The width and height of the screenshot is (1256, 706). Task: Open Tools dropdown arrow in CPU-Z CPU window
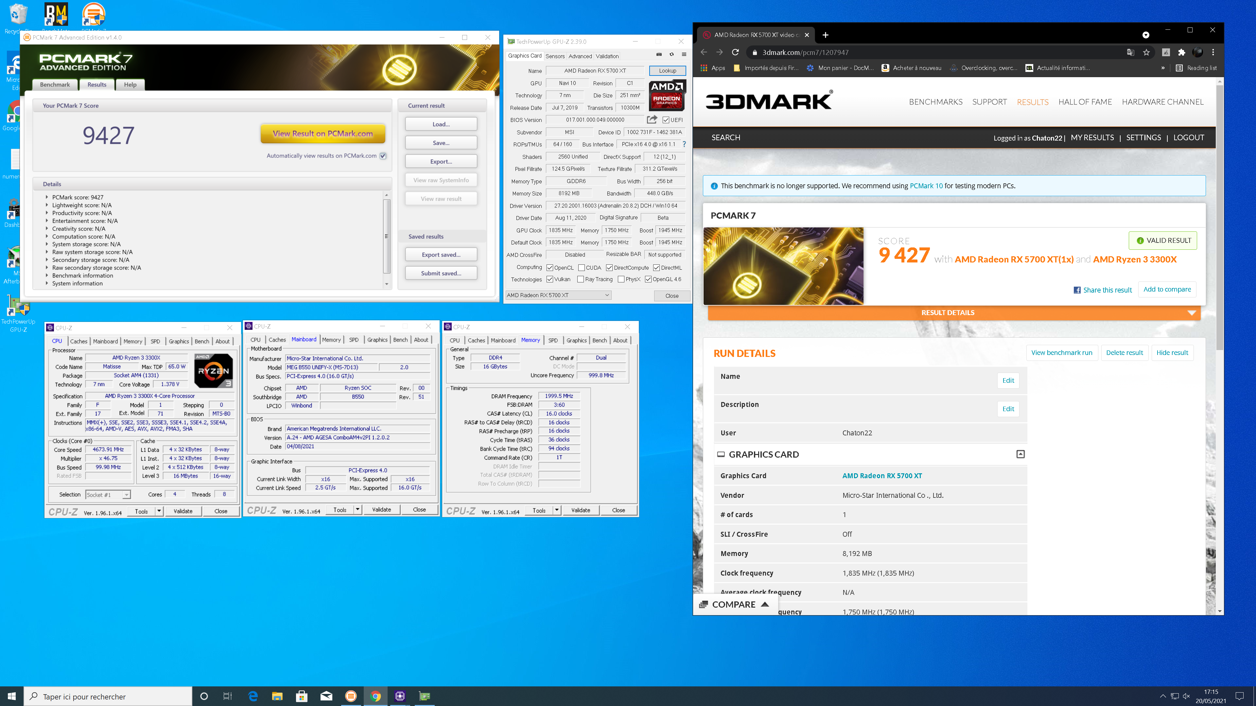(159, 511)
